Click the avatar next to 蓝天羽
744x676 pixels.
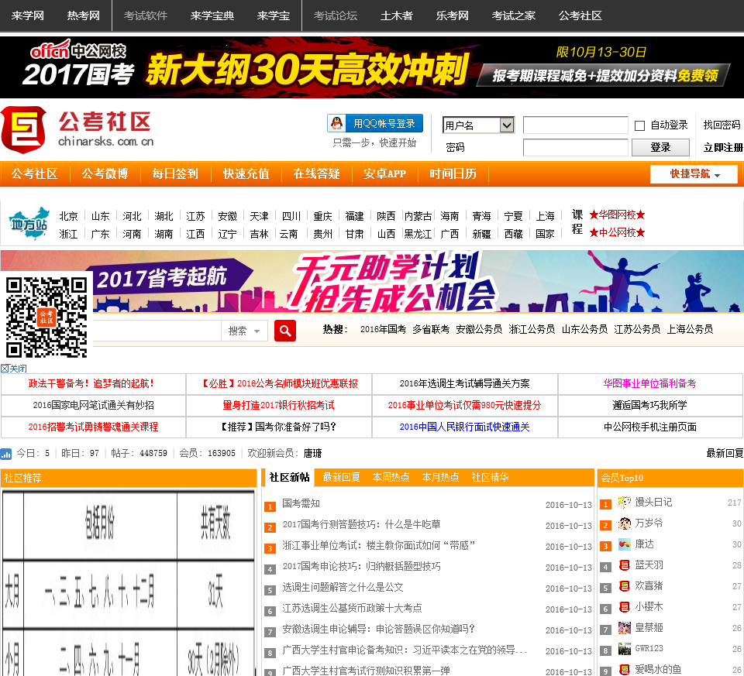pyautogui.click(x=625, y=565)
